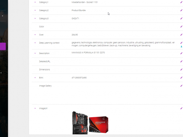Click the purple button in left sidebar
183x137 pixels.
point(3,46)
